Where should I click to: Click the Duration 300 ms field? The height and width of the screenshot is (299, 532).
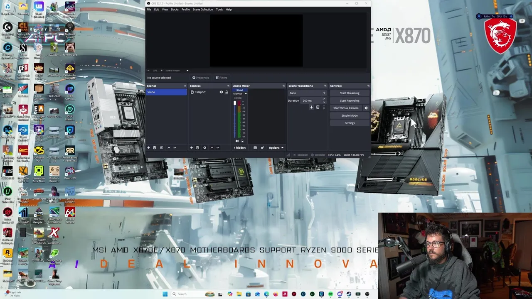click(x=311, y=100)
